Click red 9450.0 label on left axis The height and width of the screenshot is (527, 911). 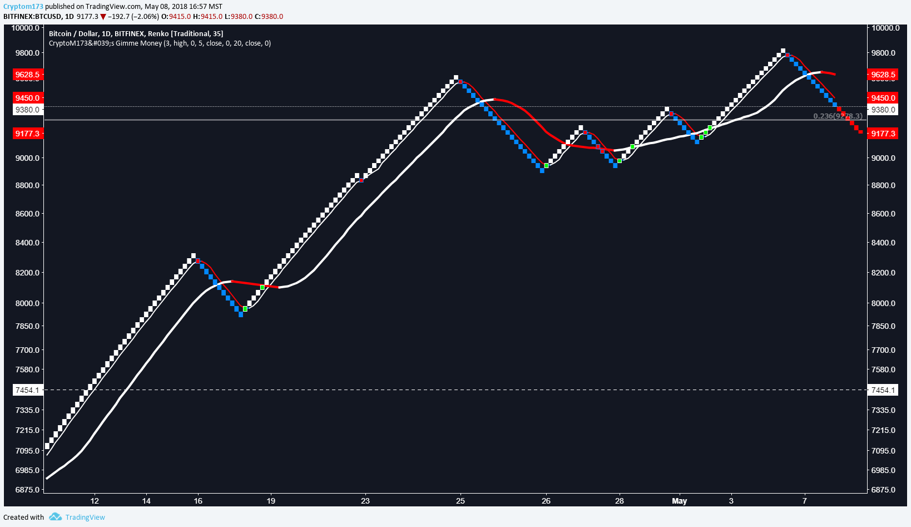pos(28,98)
